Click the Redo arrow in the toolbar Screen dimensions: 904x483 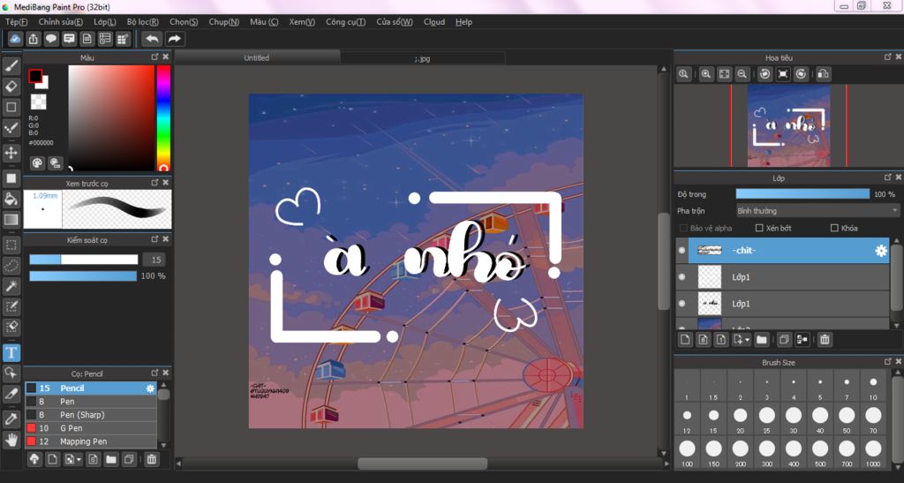click(x=174, y=39)
